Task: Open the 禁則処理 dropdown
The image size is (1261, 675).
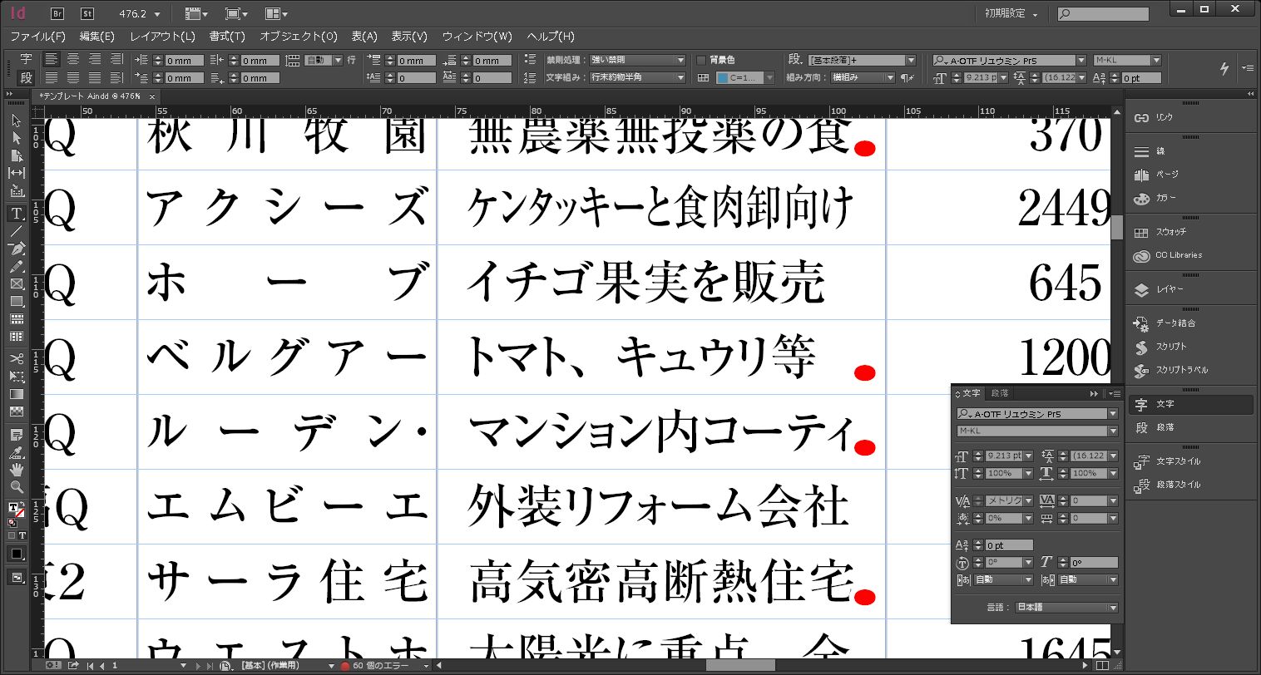Action: pos(637,60)
